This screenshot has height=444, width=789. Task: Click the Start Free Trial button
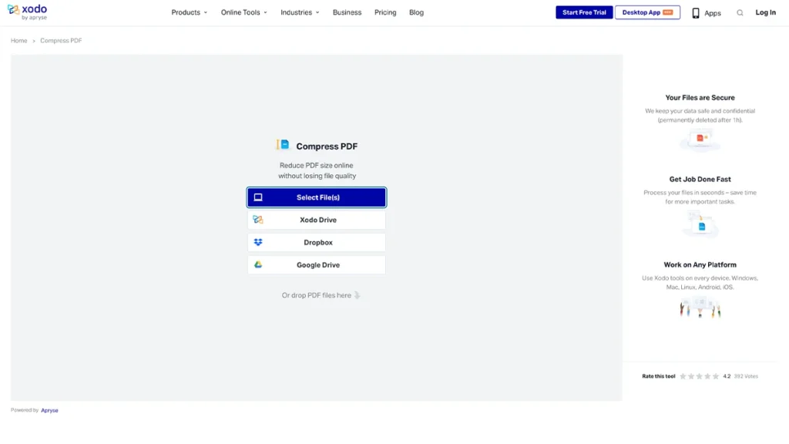click(584, 12)
